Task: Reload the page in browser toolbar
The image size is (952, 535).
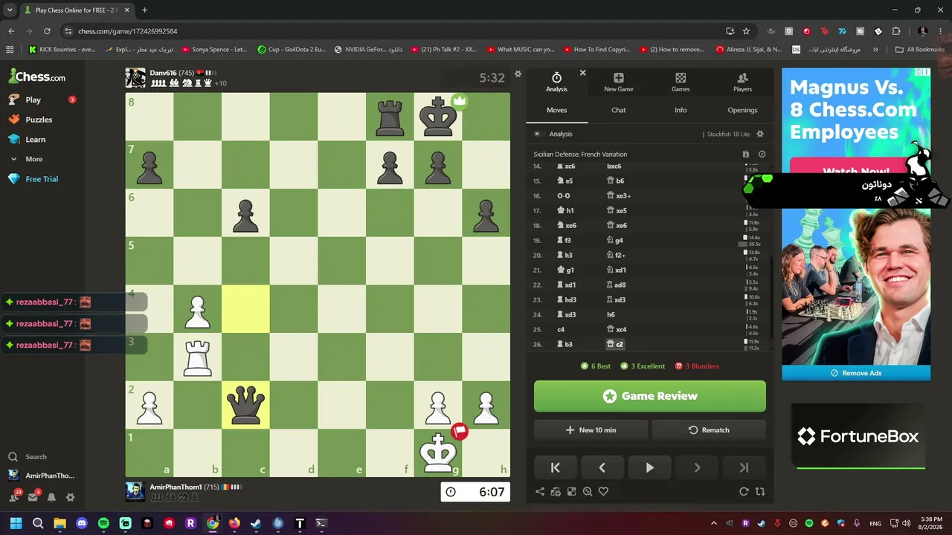Action: (x=47, y=31)
